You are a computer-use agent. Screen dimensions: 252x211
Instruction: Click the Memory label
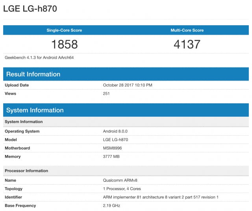point(13,157)
